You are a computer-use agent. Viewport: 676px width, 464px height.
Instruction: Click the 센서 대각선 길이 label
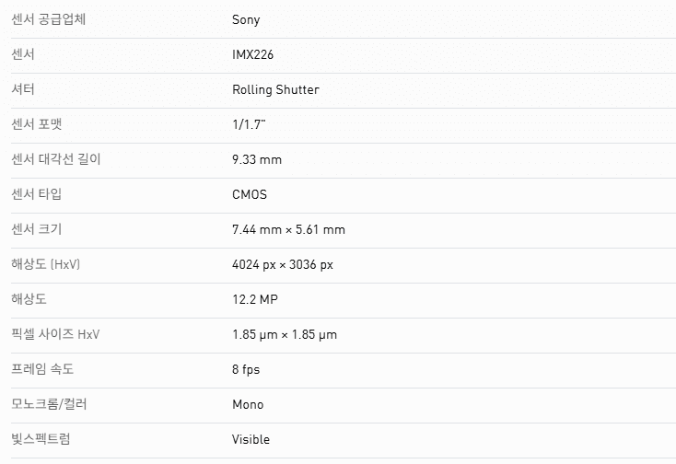click(56, 159)
